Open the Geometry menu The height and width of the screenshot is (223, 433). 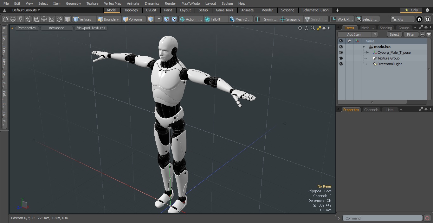click(x=73, y=3)
